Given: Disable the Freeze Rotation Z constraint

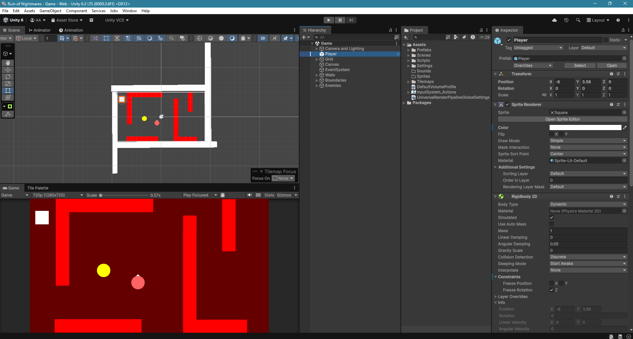Looking at the screenshot, I should coord(552,290).
